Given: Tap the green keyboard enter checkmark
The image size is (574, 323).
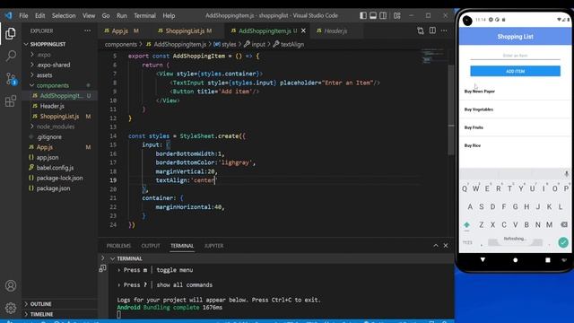Looking at the screenshot, I should pos(563,242).
